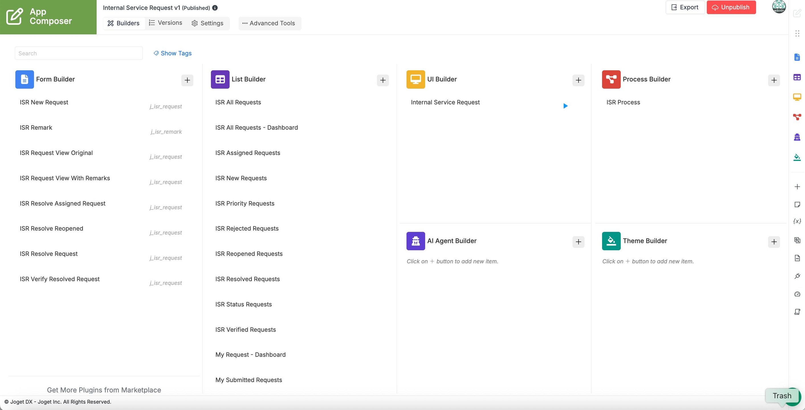Click the Unpublish button
This screenshot has height=410, width=805.
(731, 7)
